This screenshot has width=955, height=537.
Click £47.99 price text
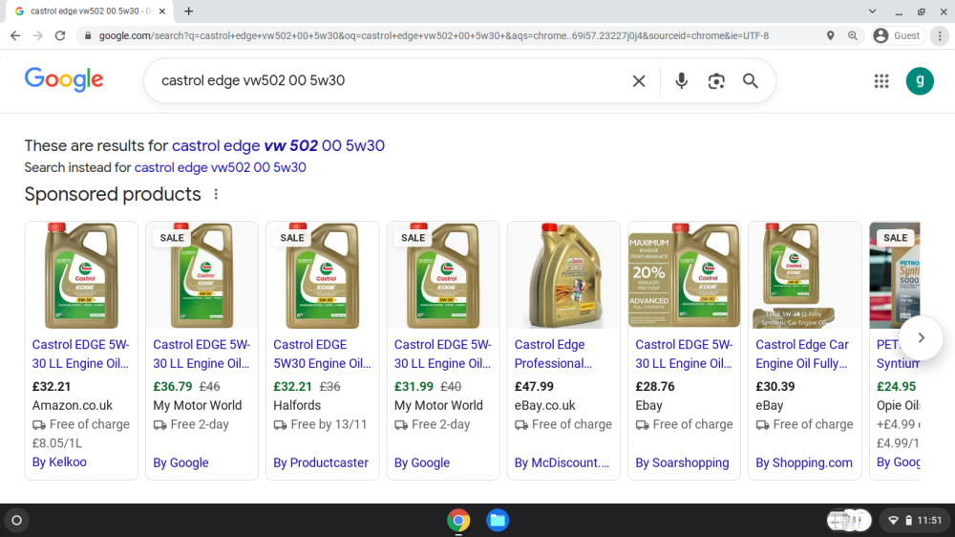tap(534, 386)
